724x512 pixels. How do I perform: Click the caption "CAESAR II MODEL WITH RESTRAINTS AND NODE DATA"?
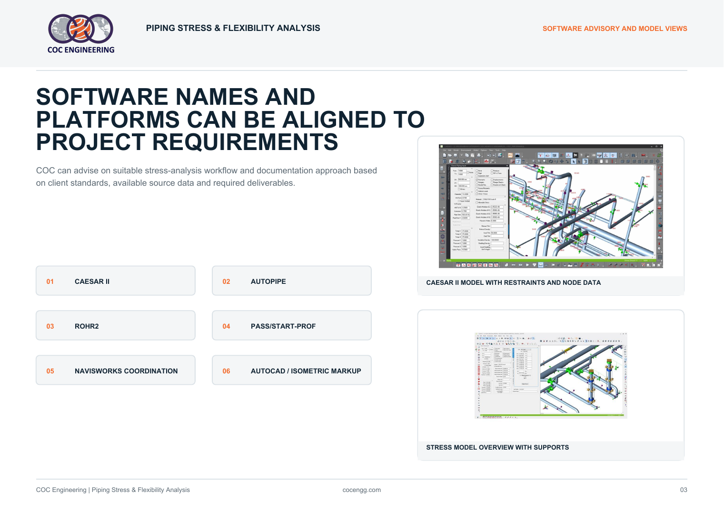pyautogui.click(x=514, y=282)
